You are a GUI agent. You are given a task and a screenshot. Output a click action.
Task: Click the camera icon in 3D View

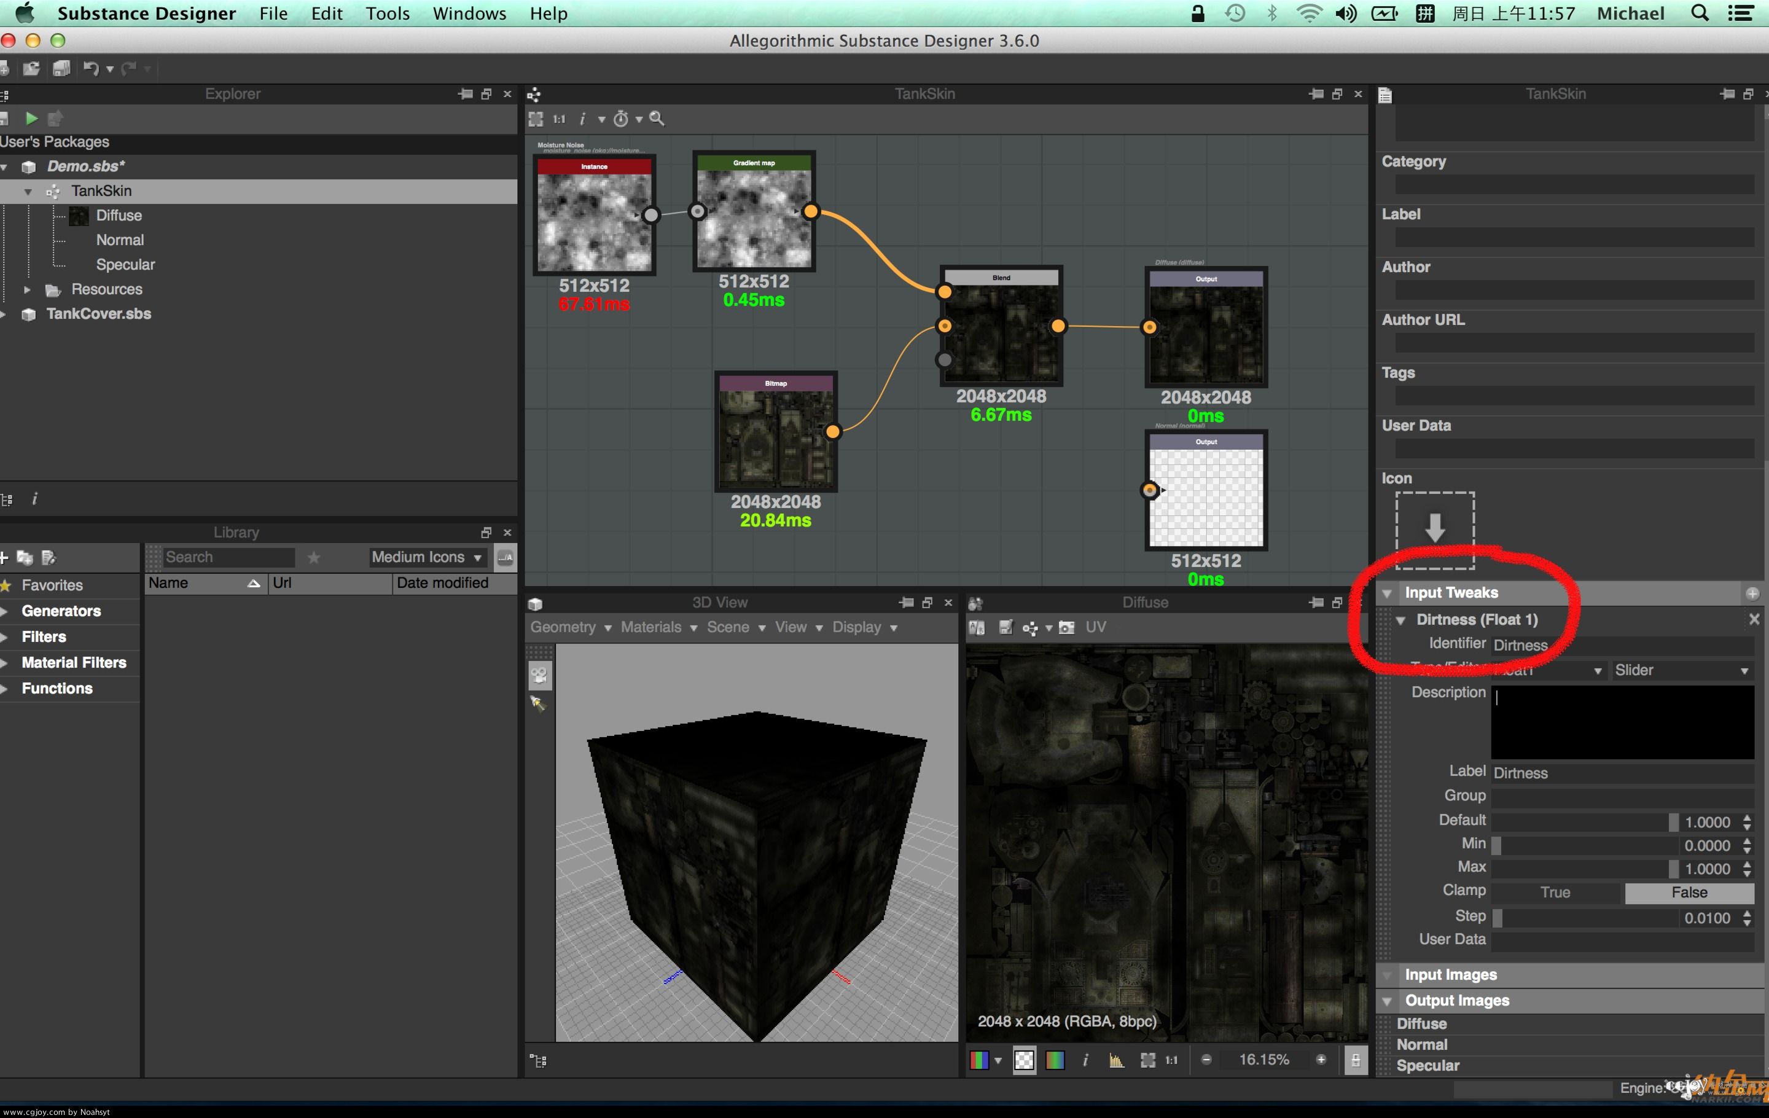(x=539, y=675)
